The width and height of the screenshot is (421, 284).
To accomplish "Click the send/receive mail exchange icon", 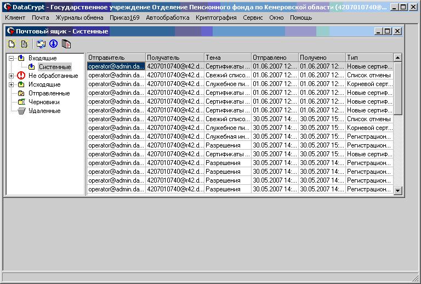I will (x=41, y=44).
